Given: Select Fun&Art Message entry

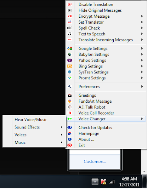Looking at the screenshot, I should tap(106, 101).
